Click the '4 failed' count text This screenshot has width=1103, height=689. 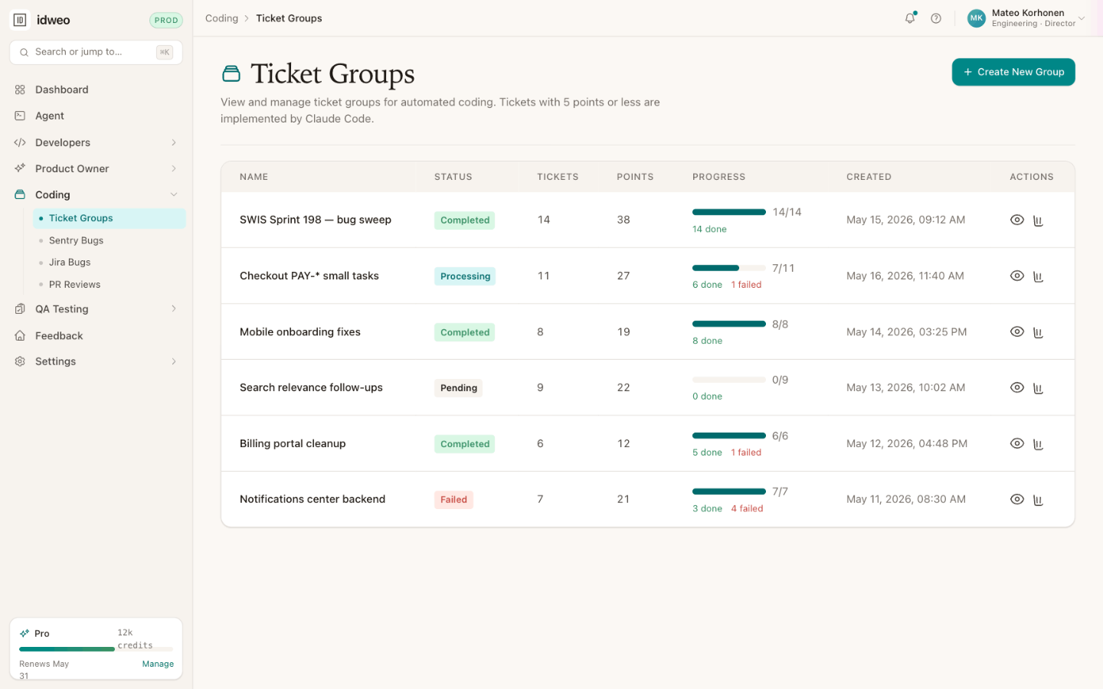pyautogui.click(x=747, y=508)
